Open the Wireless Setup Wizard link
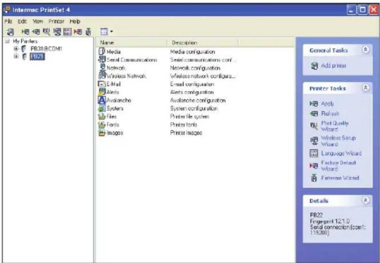Screen dimensions: 380x263 338,141
